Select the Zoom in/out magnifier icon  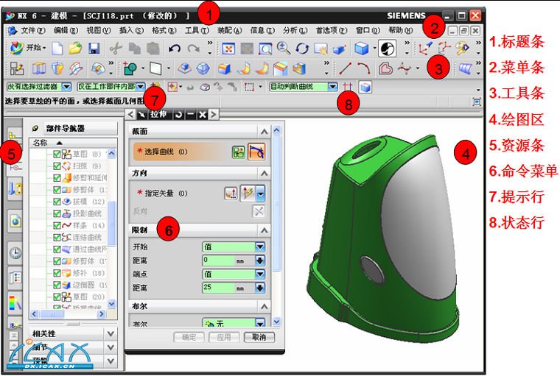click(284, 48)
